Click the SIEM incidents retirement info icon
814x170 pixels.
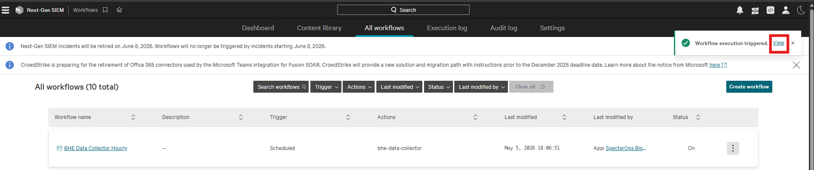pyautogui.click(x=9, y=46)
